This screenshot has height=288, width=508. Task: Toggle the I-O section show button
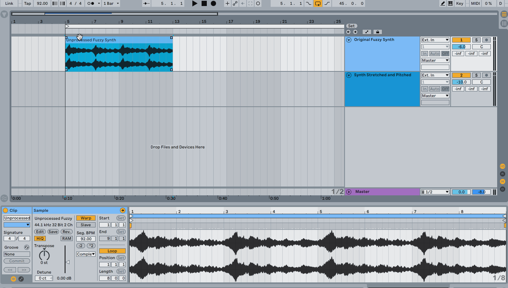tap(502, 166)
